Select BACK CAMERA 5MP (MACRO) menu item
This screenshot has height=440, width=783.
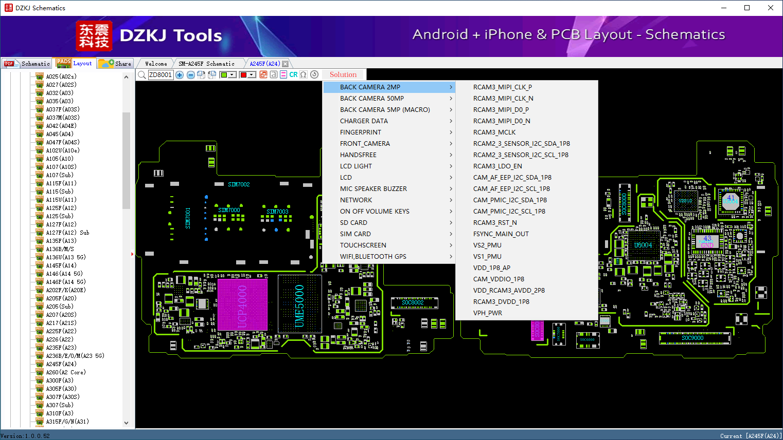click(389, 110)
